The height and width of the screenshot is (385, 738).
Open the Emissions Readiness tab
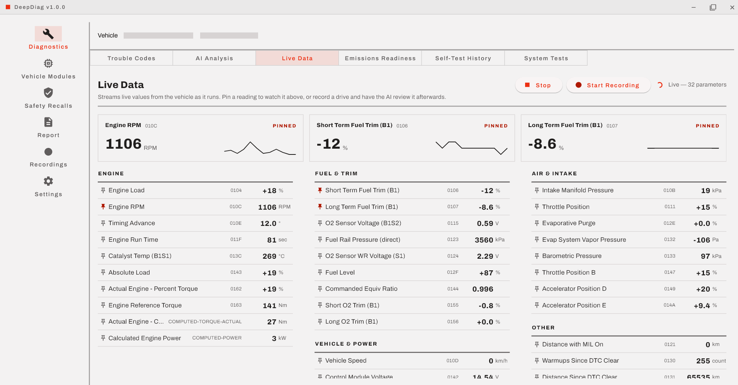tap(380, 58)
